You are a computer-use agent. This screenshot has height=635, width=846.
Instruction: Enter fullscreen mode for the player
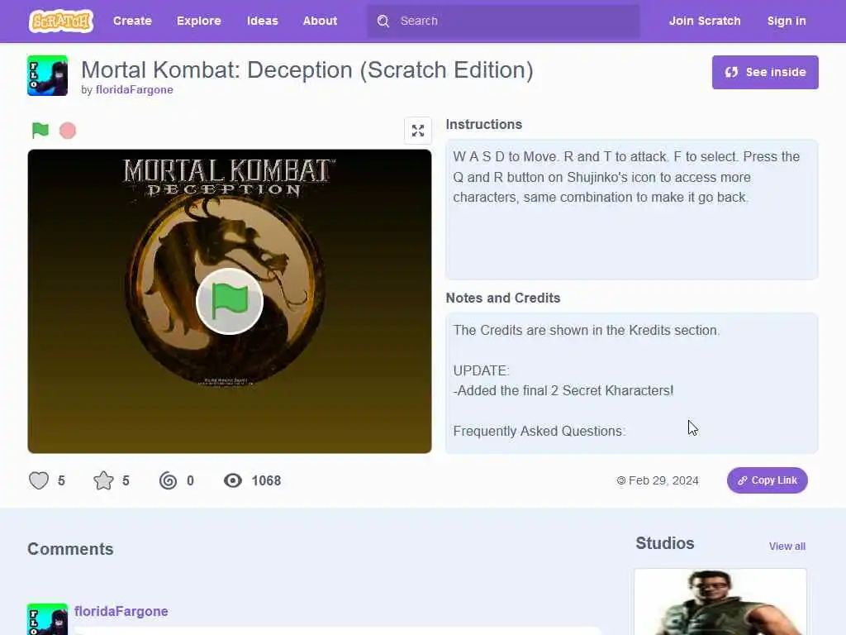point(418,131)
